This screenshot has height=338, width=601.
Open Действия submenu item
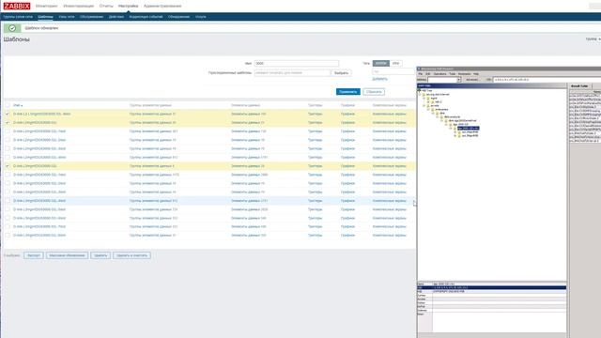116,17
